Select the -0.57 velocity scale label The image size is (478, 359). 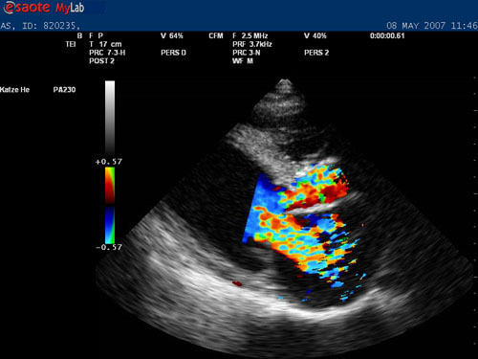109,247
